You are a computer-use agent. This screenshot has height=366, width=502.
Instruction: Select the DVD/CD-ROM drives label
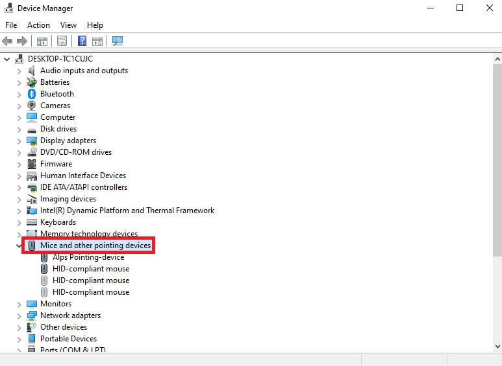pos(76,152)
